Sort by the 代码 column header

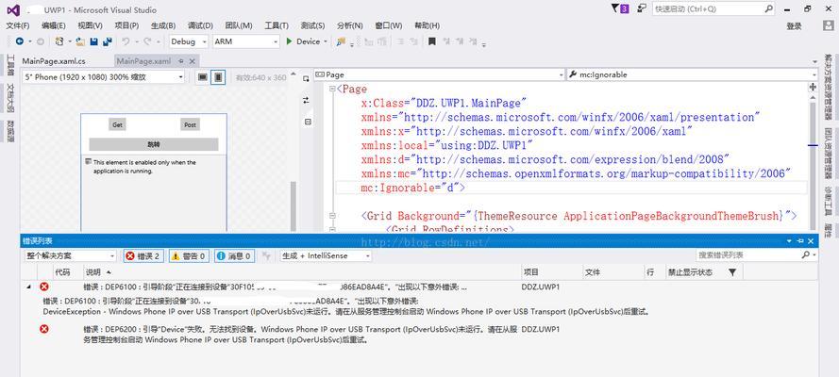(66, 272)
